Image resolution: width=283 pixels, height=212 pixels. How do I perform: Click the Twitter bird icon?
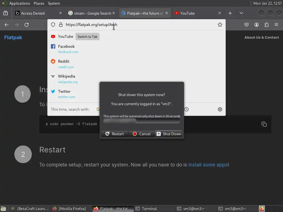(53, 91)
